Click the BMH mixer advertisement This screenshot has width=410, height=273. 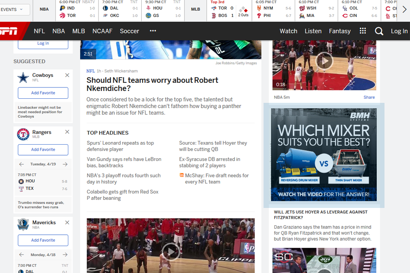coord(324,155)
